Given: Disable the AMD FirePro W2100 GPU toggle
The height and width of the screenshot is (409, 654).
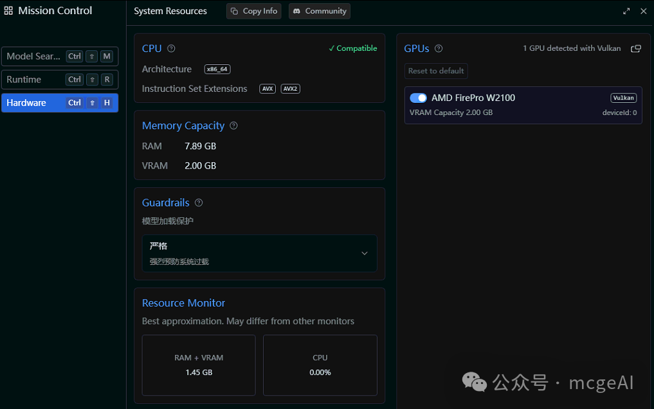Looking at the screenshot, I should point(417,98).
